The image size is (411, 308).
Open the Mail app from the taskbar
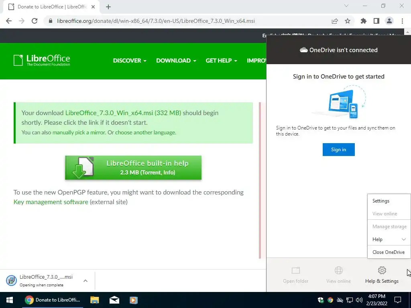114,300
